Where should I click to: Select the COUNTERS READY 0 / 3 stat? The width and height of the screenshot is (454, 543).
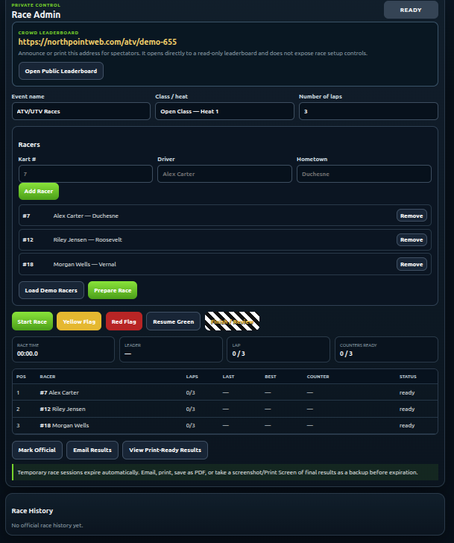click(x=386, y=350)
